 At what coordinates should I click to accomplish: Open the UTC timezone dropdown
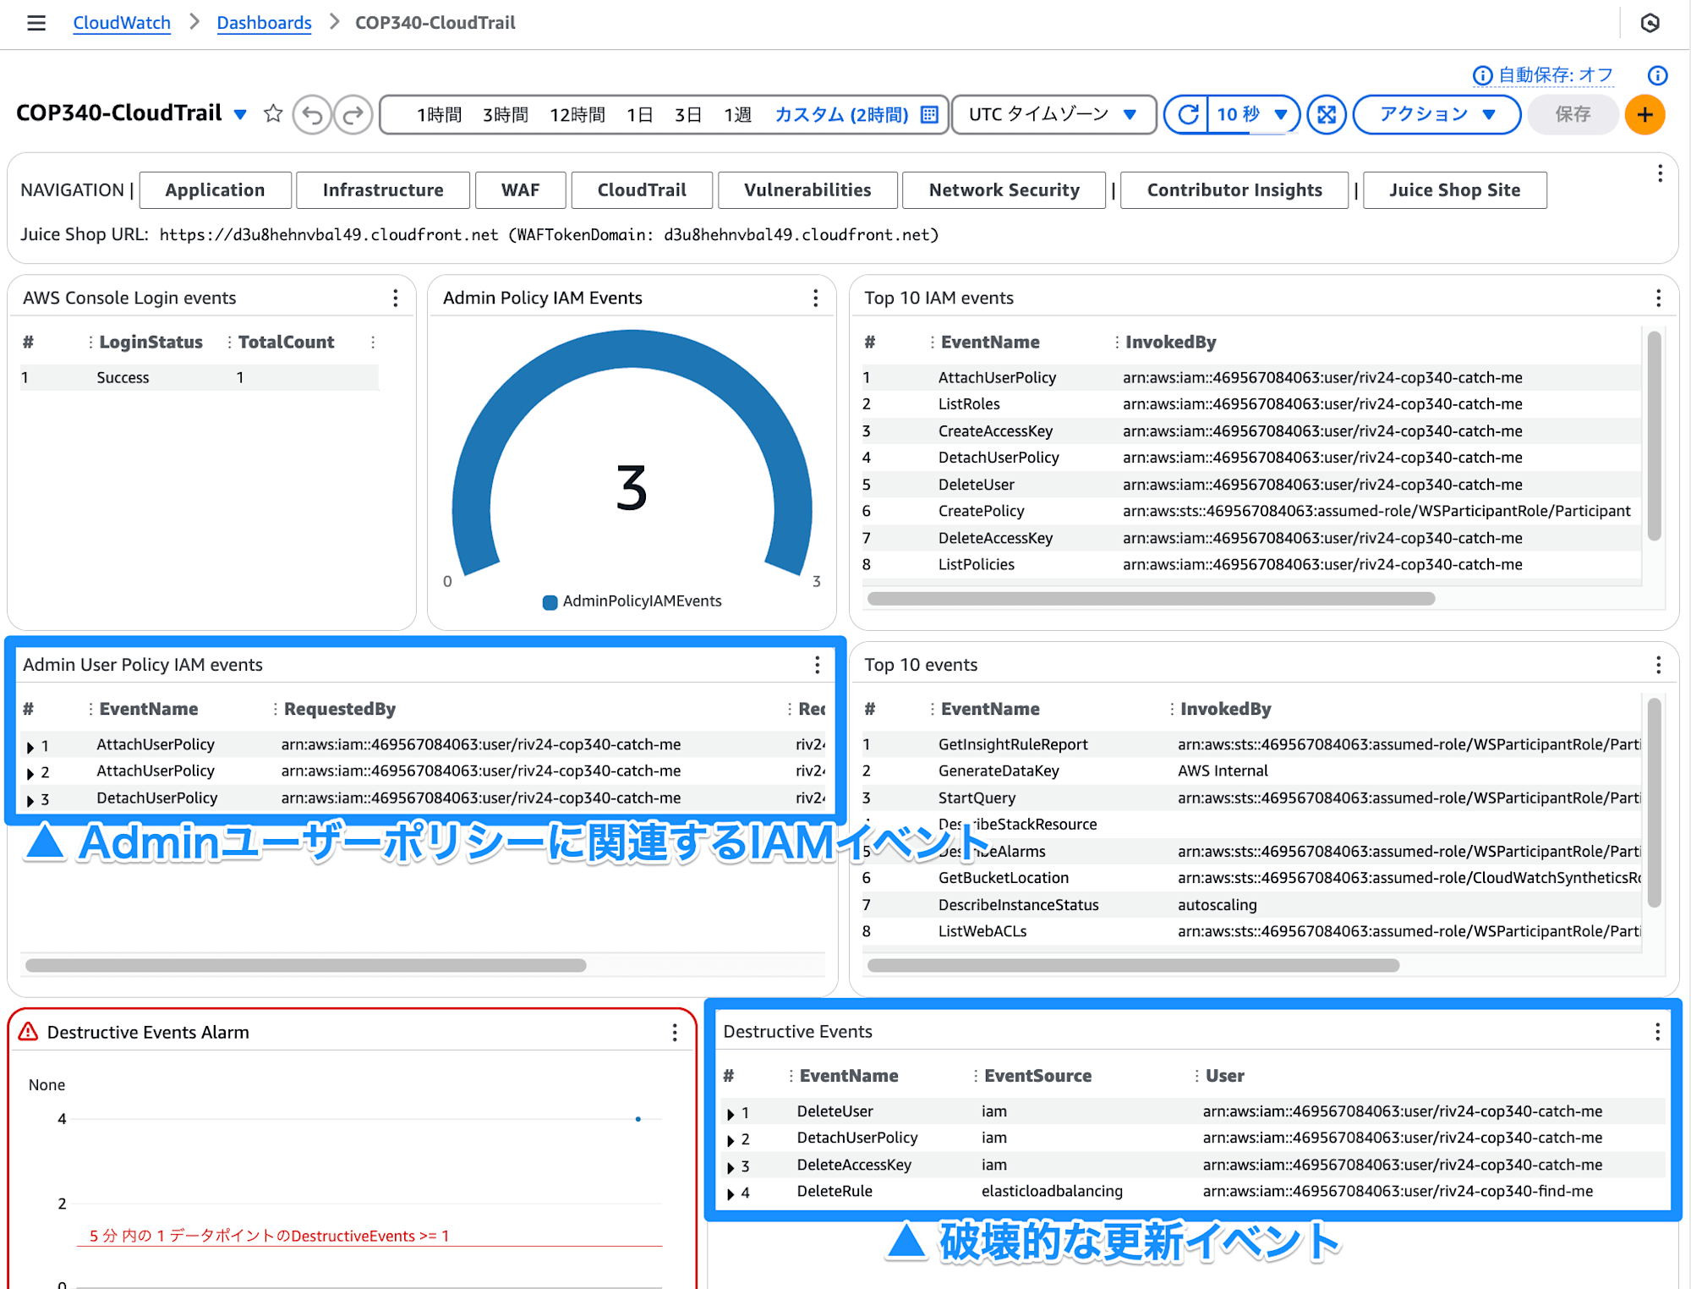(1053, 114)
